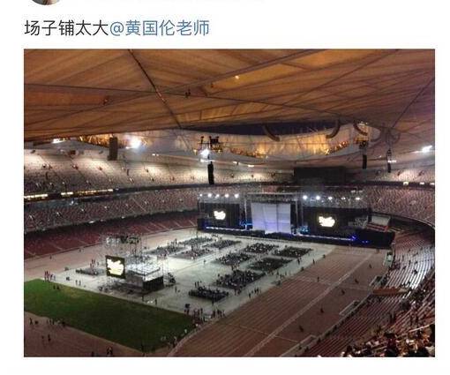Select the post text 场子铺太大
The image size is (450, 375).
point(66,28)
